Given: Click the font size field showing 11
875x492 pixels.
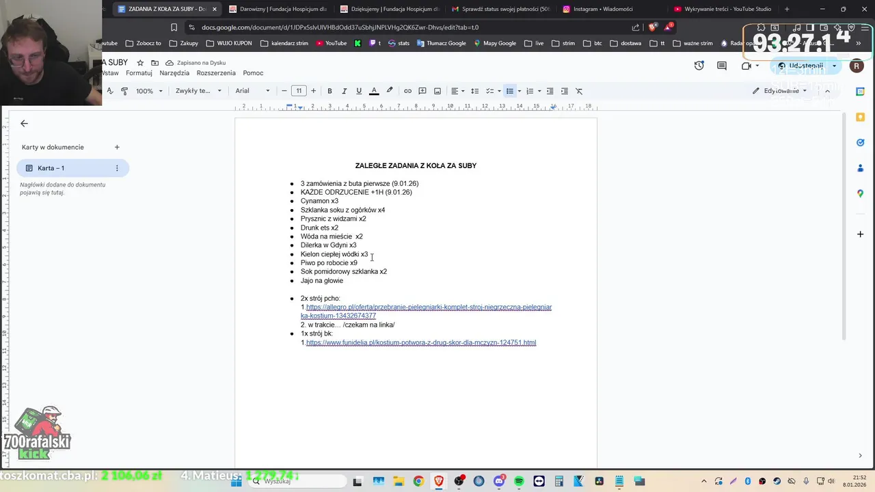Looking at the screenshot, I should (x=299, y=91).
